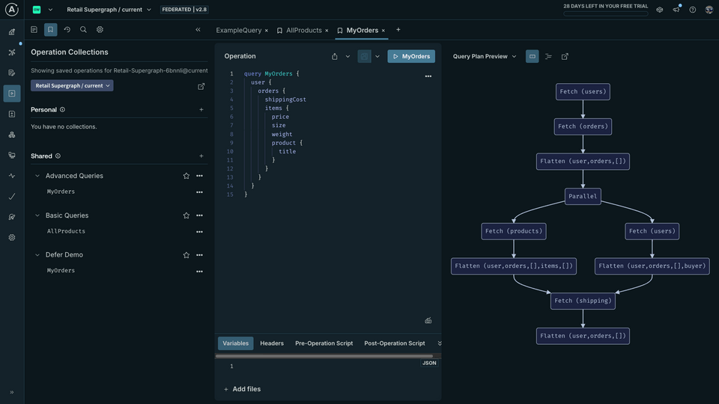The width and height of the screenshot is (719, 404).
Task: Open collections in new window icon
Action: [201, 86]
